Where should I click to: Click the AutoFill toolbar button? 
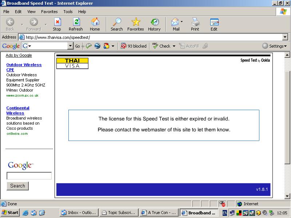tap(189, 46)
